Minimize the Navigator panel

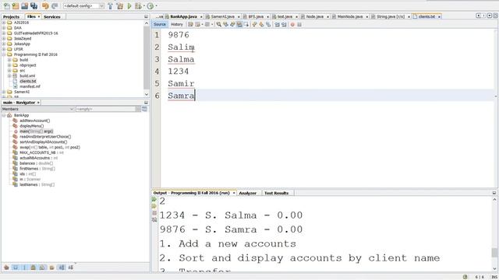[146, 103]
